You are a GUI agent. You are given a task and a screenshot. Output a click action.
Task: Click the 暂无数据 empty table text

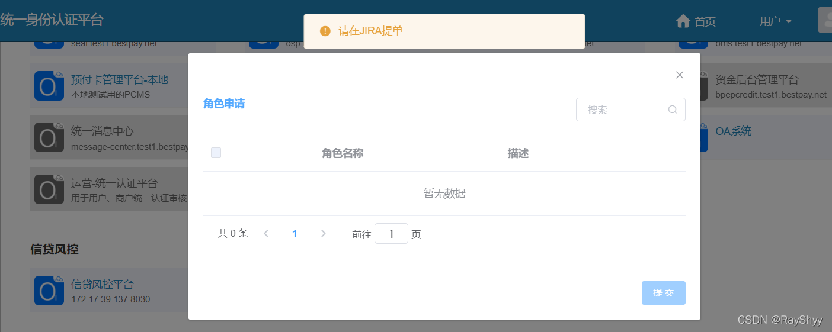pyautogui.click(x=444, y=194)
